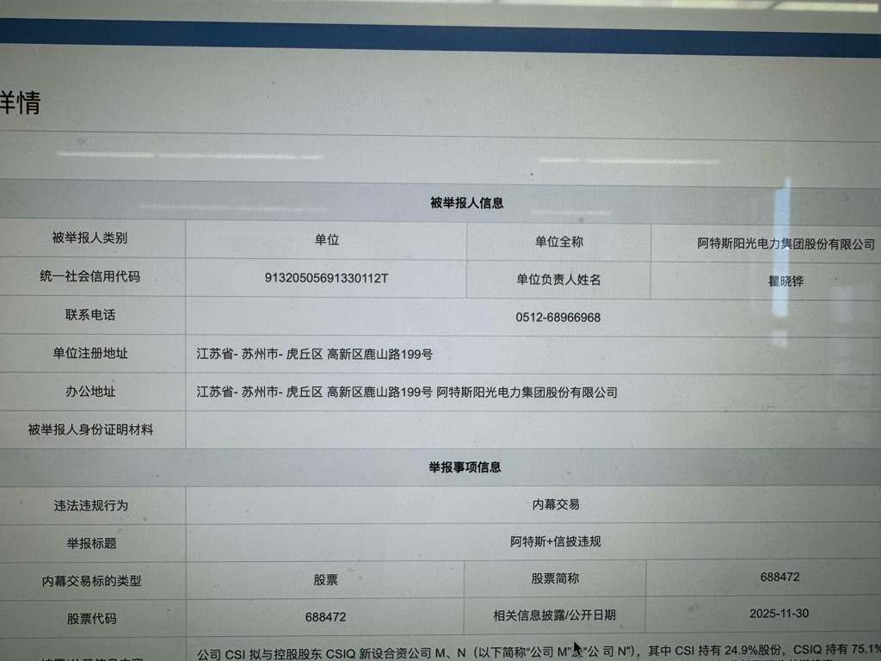Click the registered address ending 鹿山路199号
This screenshot has width=881, height=661.
pos(315,354)
